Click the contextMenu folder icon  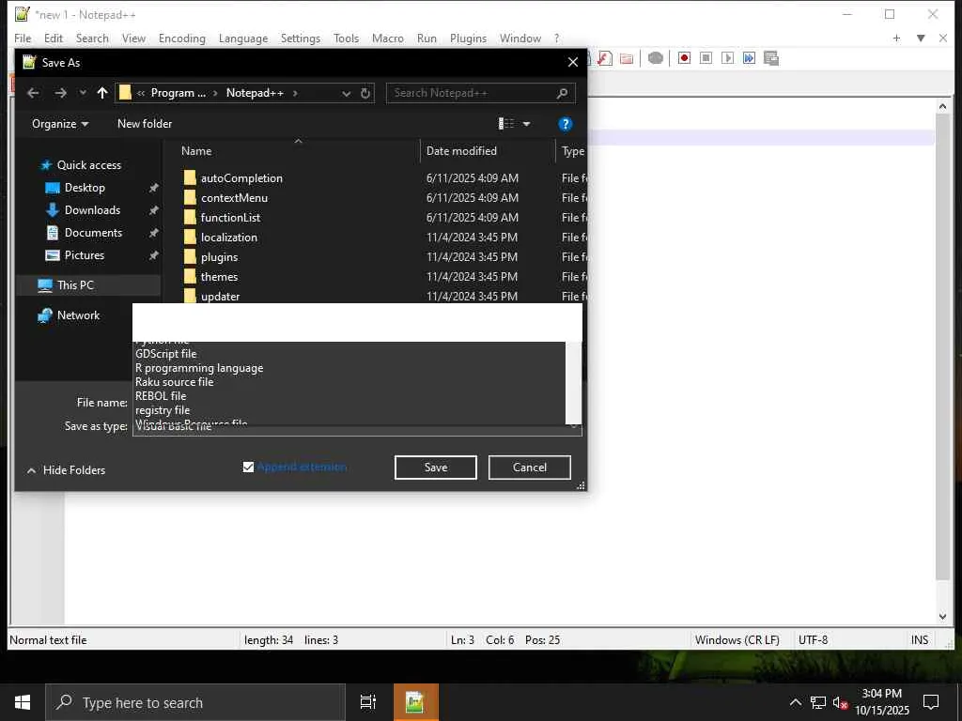[x=190, y=197]
